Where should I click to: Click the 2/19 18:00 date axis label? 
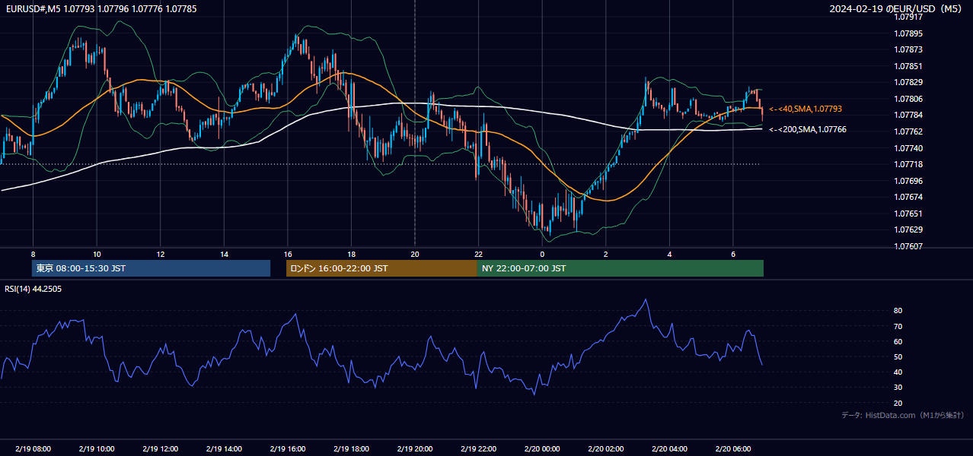(x=351, y=448)
